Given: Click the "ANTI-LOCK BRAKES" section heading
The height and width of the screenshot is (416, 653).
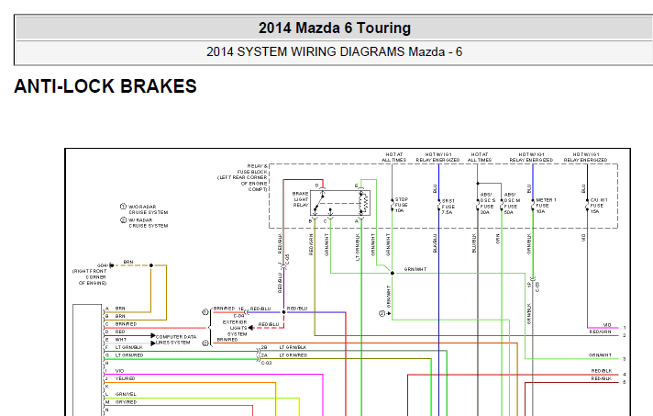Looking at the screenshot, I should [x=105, y=86].
